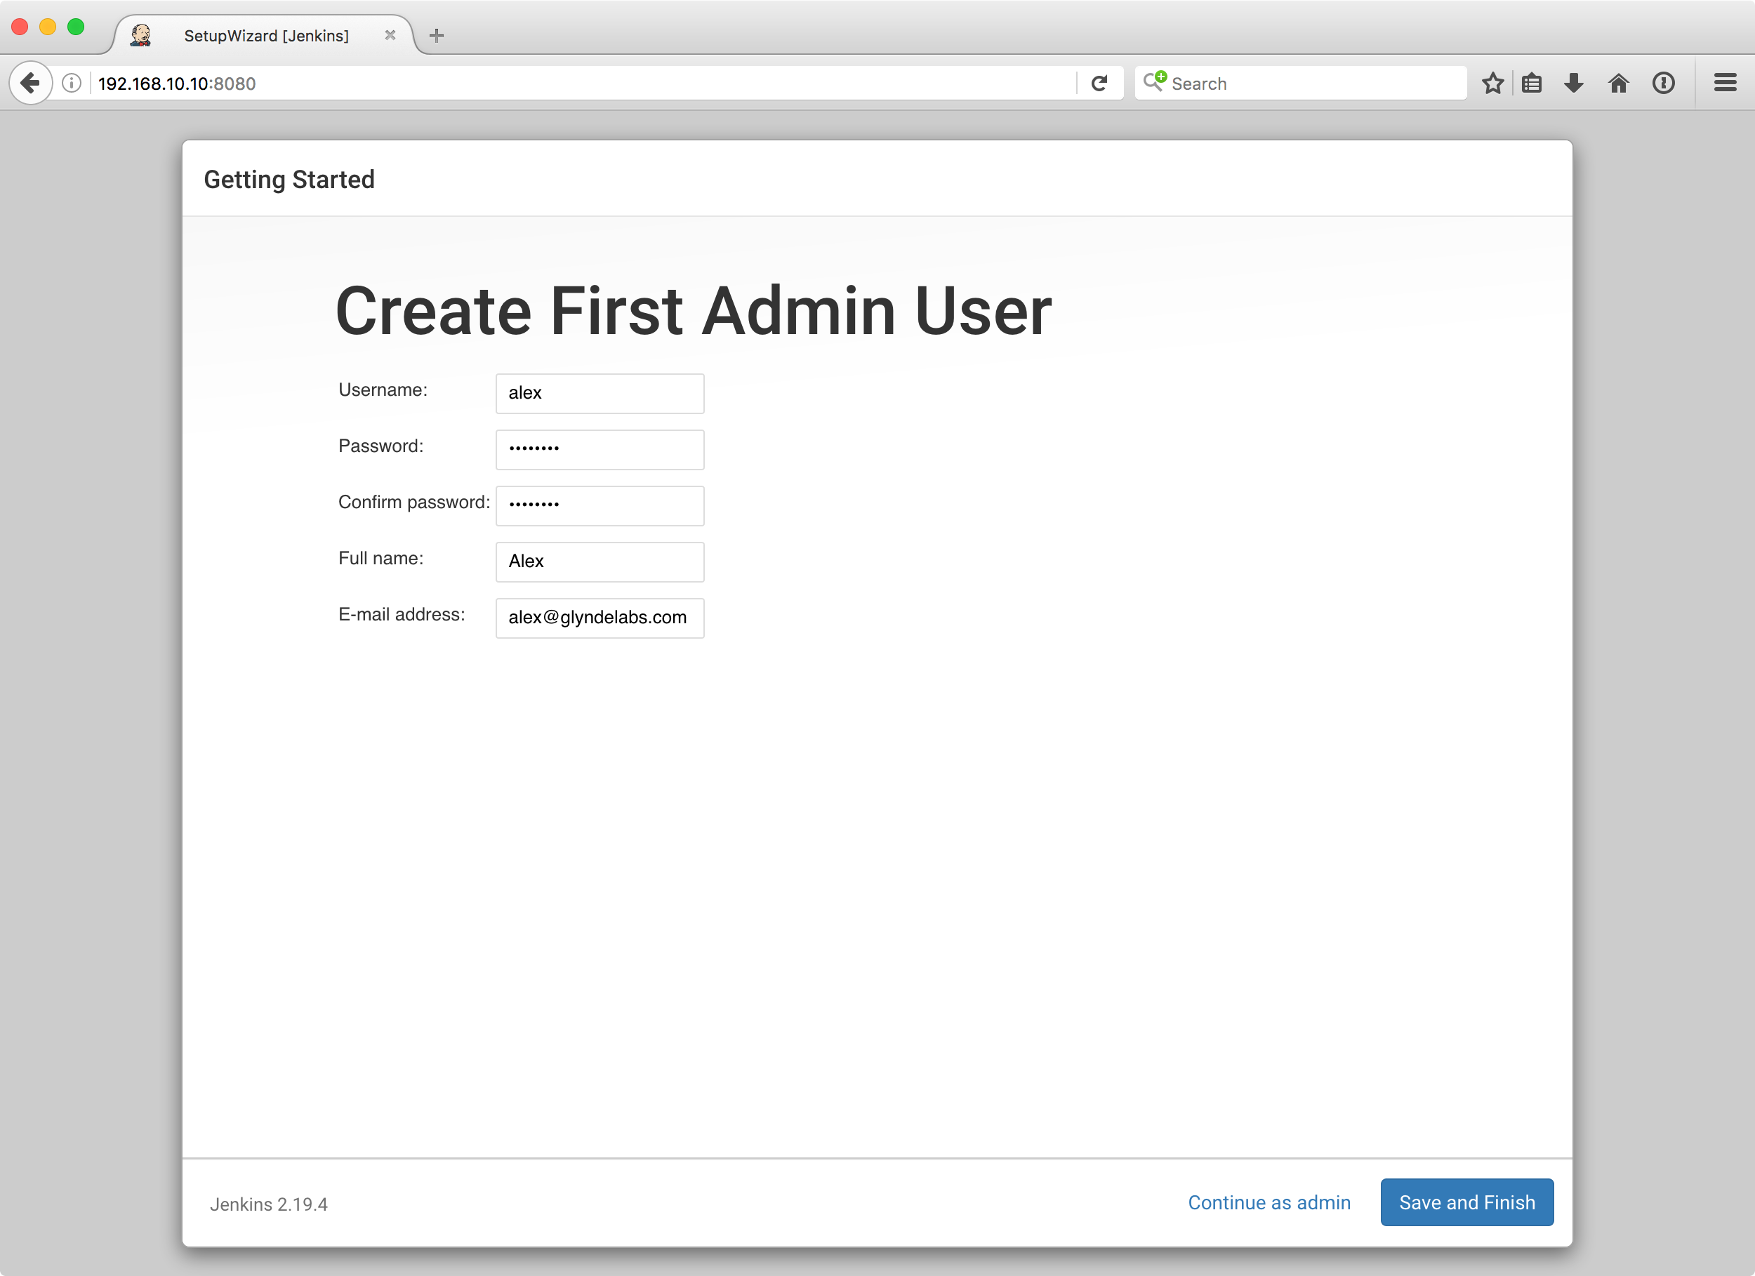Click the Jenkins 2.19.4 version text

(x=268, y=1205)
